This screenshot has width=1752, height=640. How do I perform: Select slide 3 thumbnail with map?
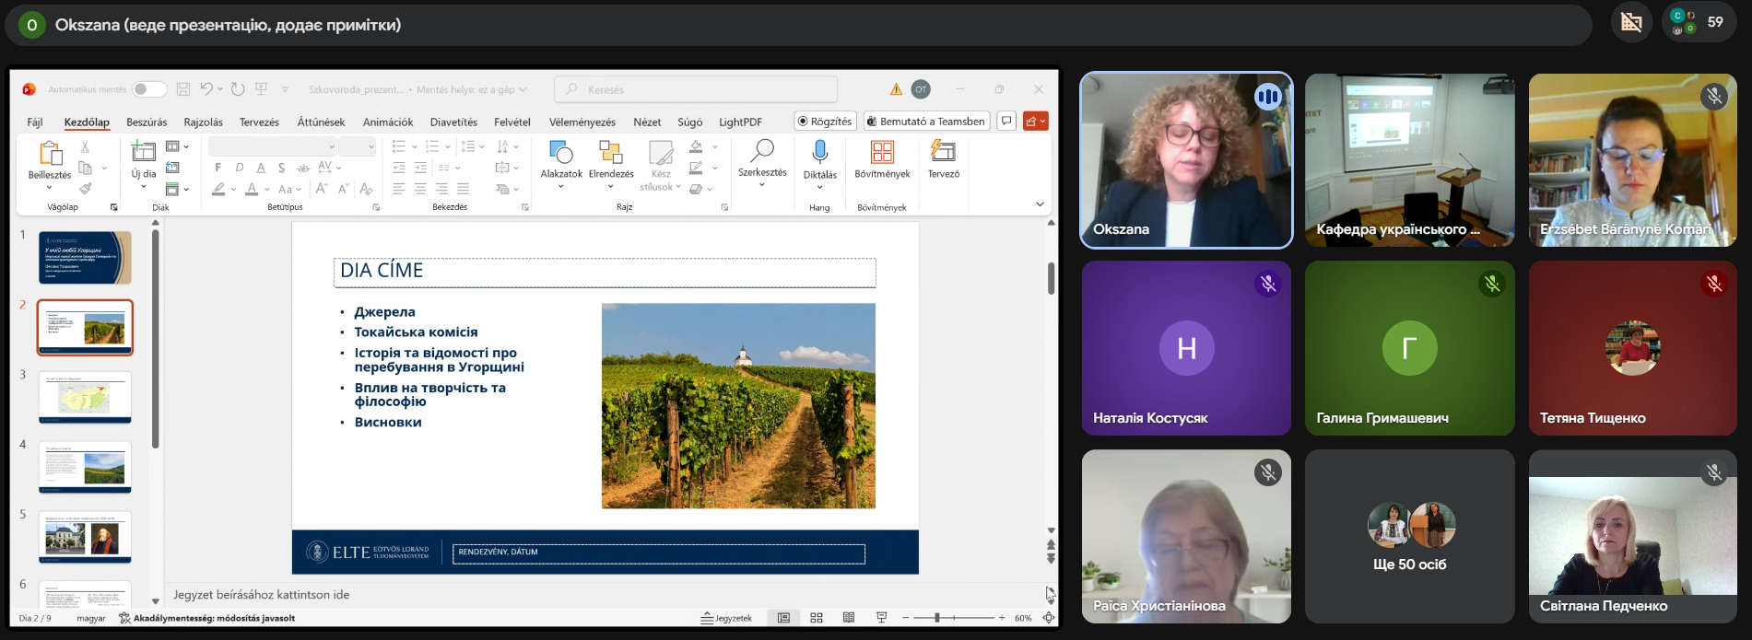(x=85, y=397)
